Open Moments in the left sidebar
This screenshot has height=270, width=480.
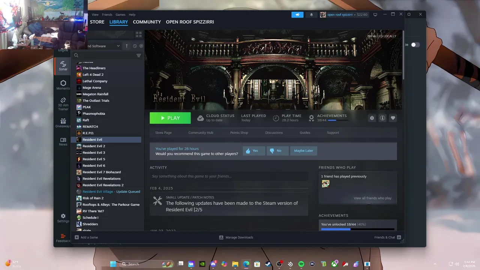click(x=63, y=85)
